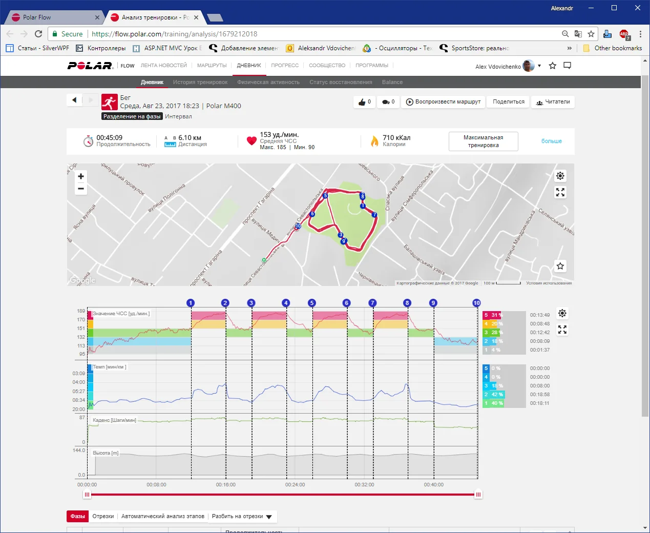Click the map zoom in plus button
Screen dimensions: 650x533
[80, 176]
